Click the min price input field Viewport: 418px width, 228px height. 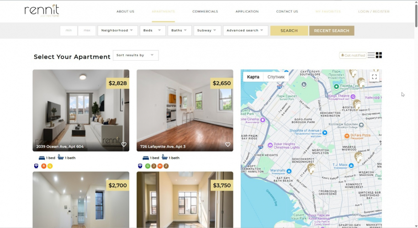coord(69,31)
